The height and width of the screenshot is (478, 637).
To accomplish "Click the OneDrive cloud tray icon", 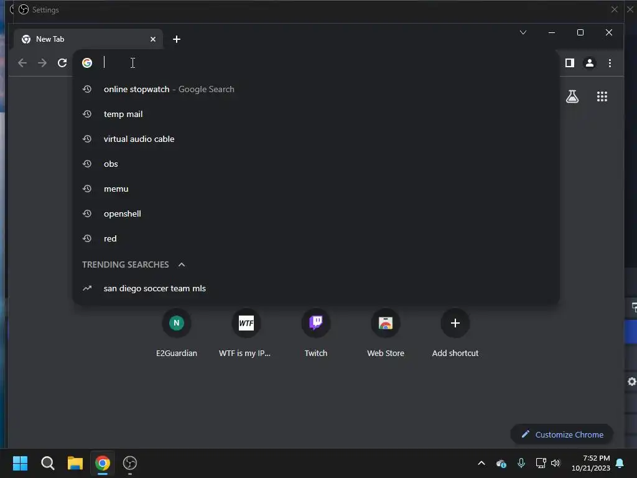I will (x=501, y=463).
